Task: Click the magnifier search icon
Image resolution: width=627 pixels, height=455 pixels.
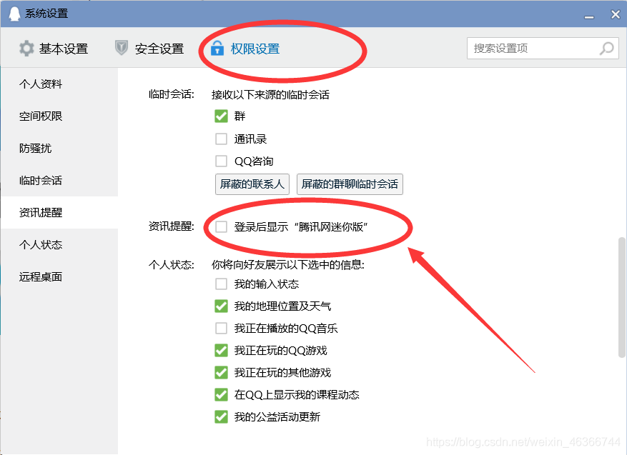Action: [606, 49]
